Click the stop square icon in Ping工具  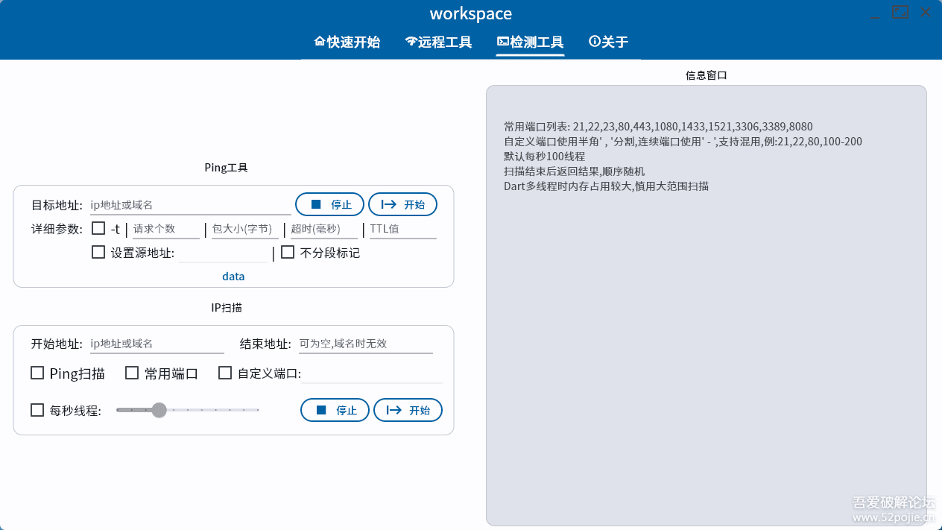click(316, 204)
